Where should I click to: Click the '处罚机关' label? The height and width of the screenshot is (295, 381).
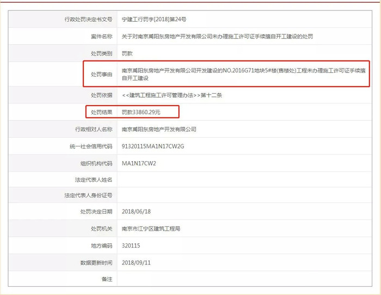102,229
